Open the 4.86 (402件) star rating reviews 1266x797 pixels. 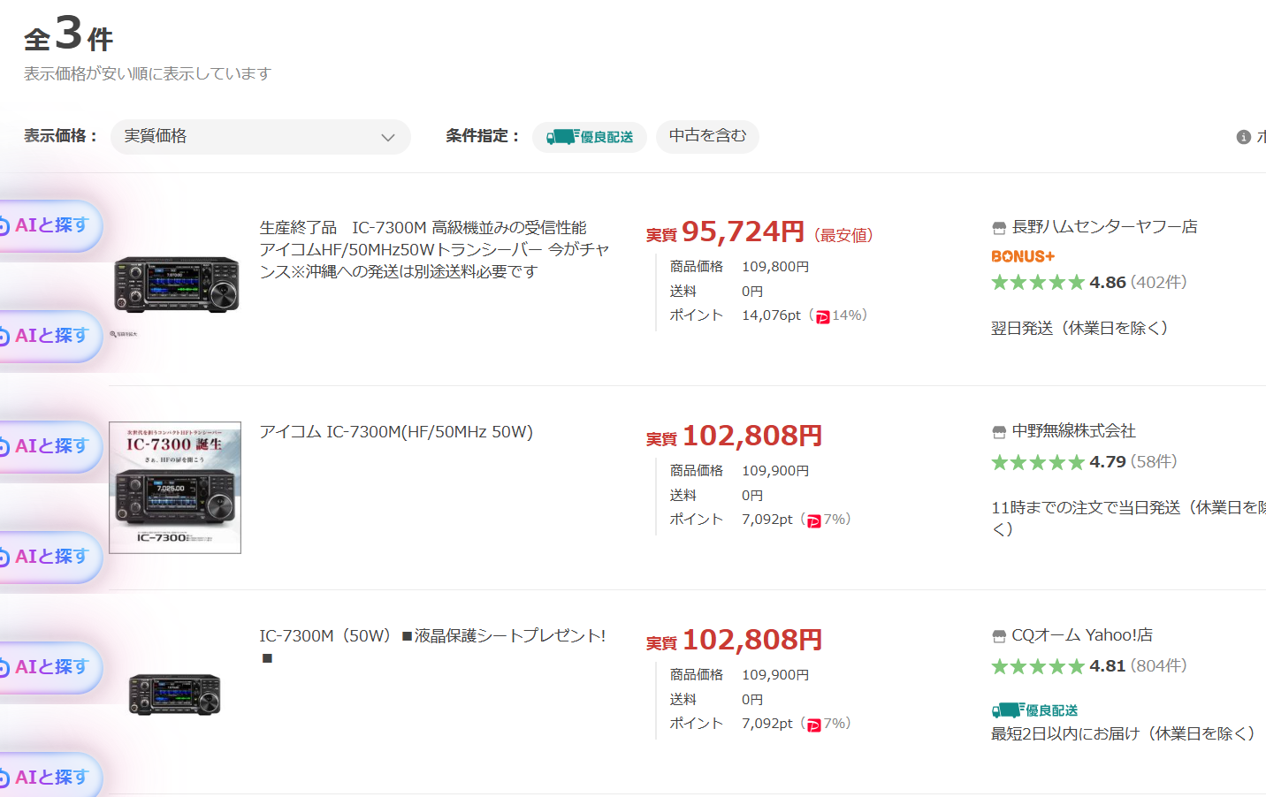1088,283
